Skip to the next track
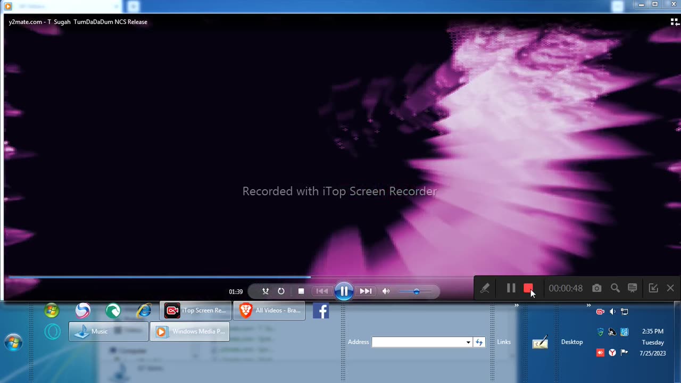The width and height of the screenshot is (681, 383). click(366, 292)
